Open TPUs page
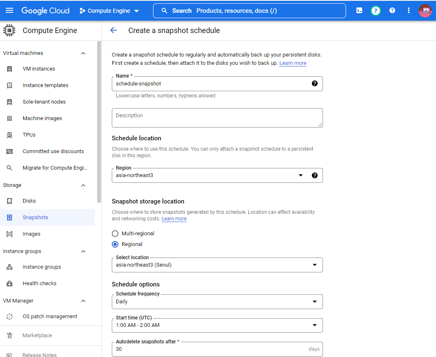The image size is (436, 357). (29, 135)
